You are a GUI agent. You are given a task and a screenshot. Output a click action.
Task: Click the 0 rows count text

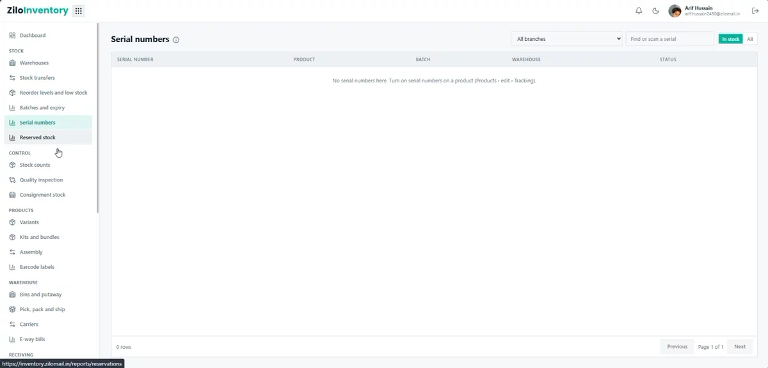coord(124,347)
